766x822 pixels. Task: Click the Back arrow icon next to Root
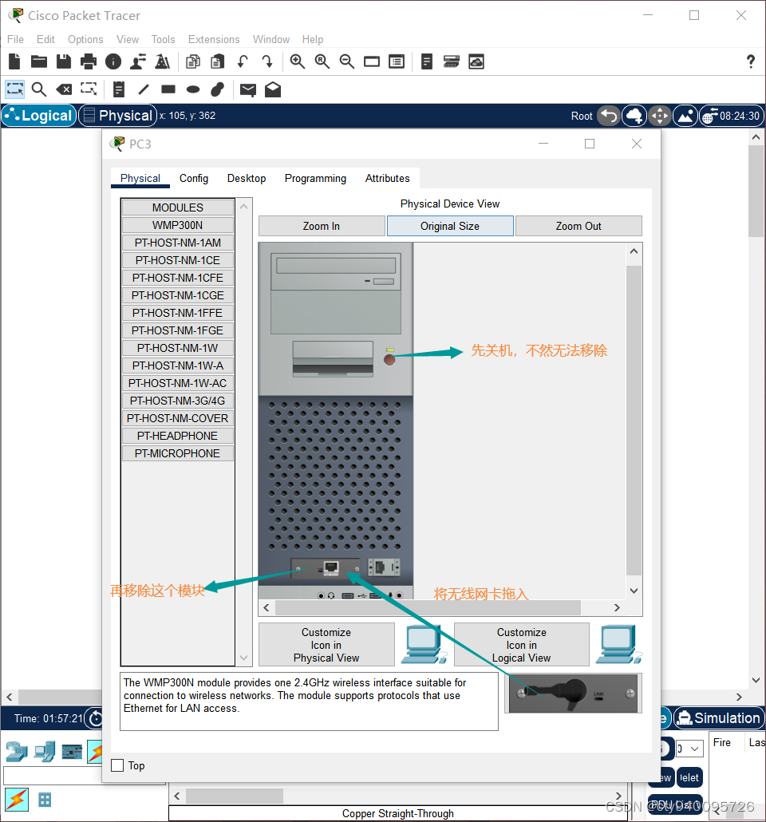[x=609, y=116]
